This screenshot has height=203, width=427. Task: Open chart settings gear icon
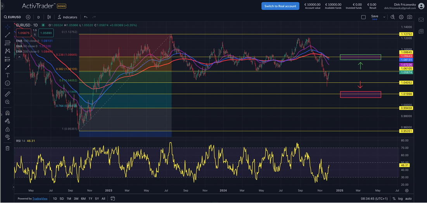point(401,17)
